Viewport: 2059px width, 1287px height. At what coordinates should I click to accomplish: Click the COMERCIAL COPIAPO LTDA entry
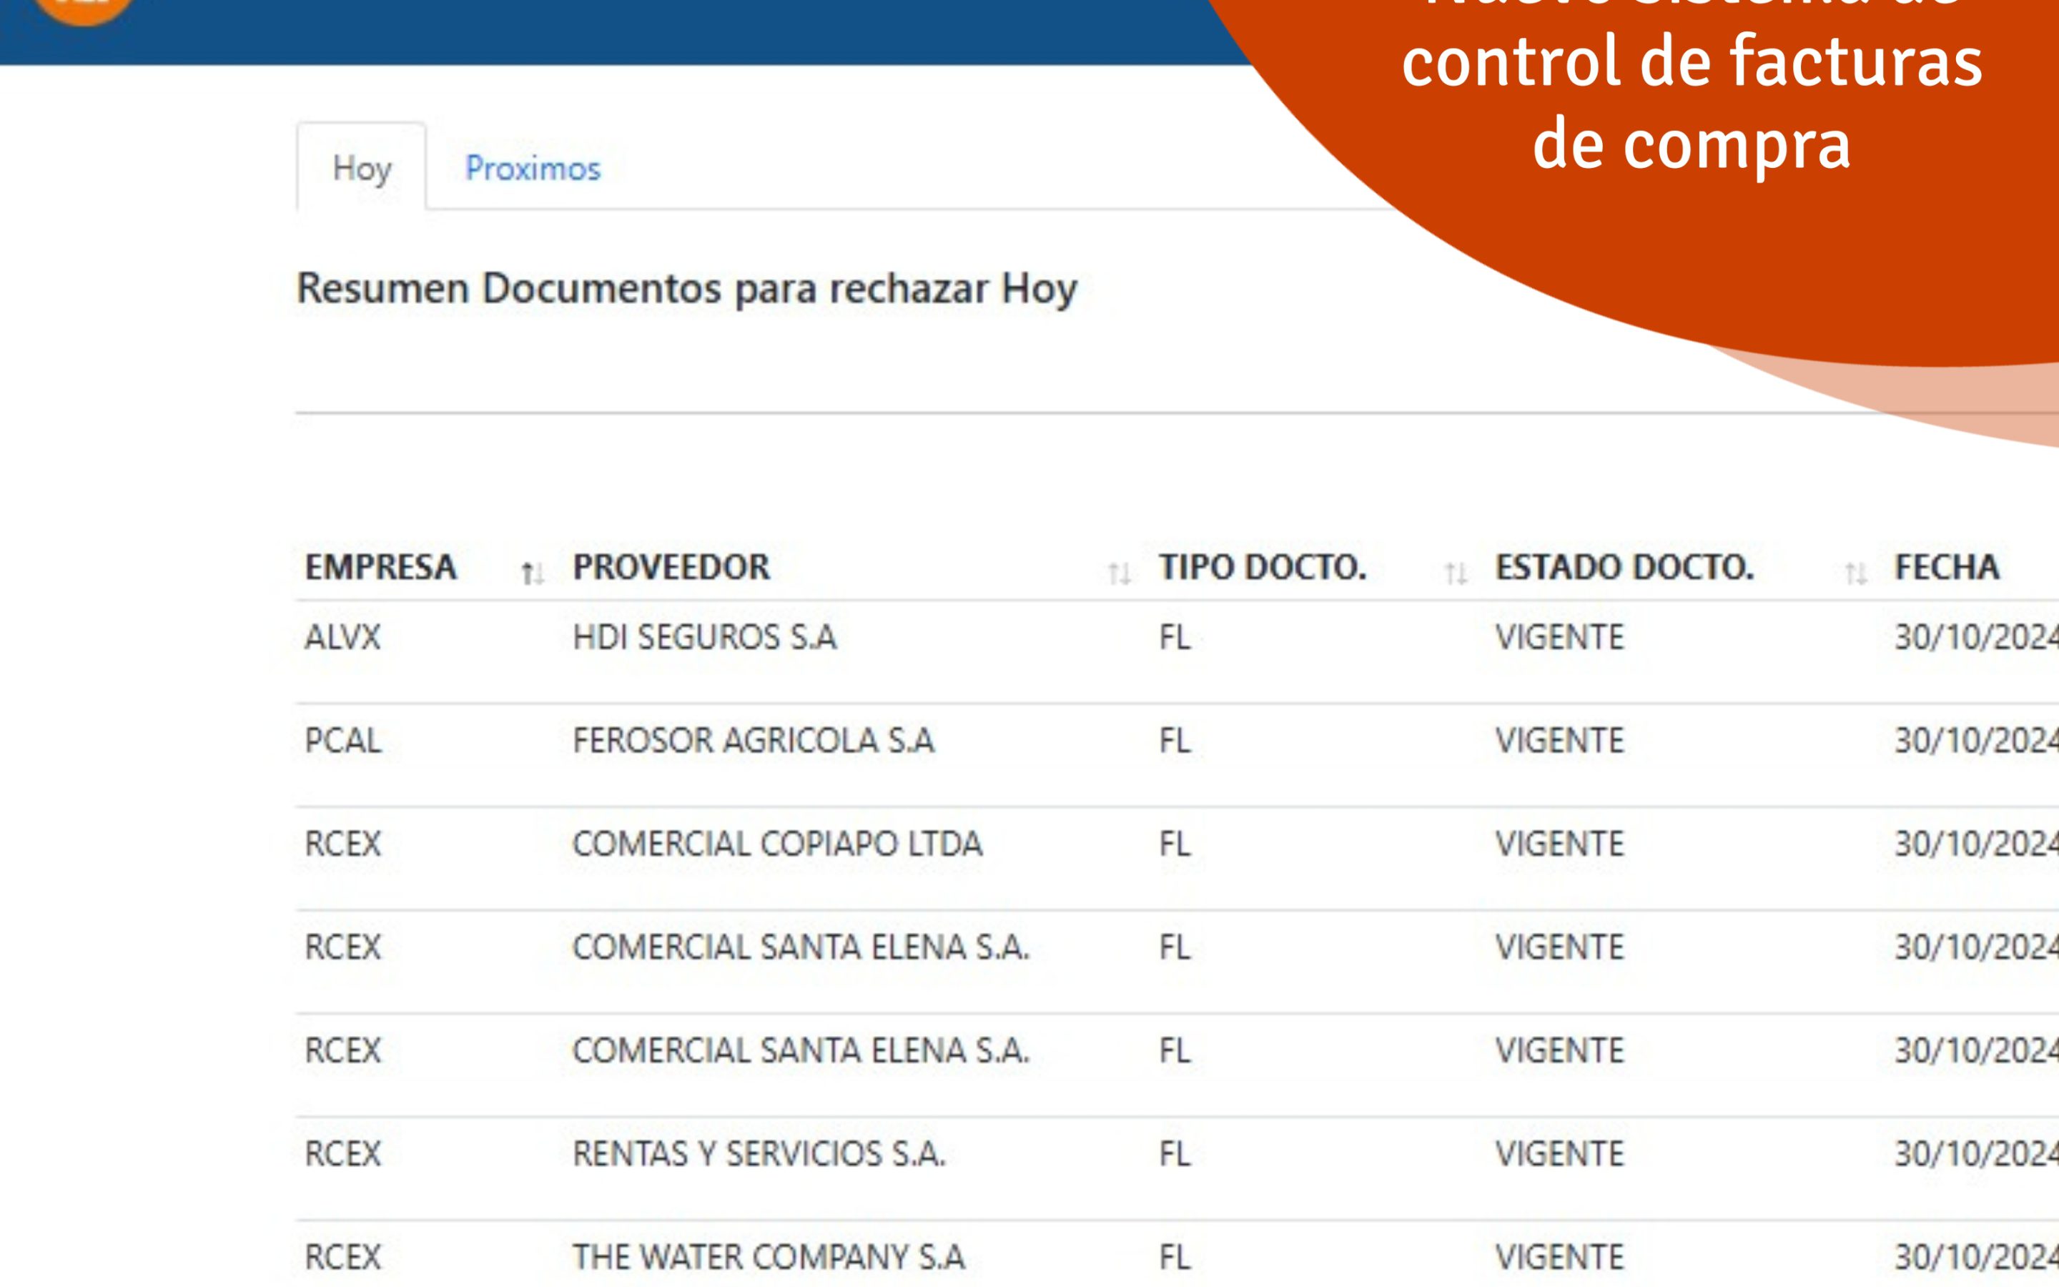tap(779, 844)
